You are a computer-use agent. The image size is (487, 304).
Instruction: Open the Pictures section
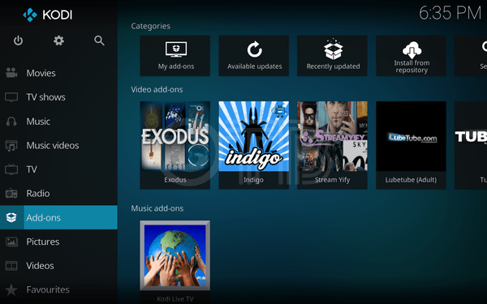(x=58, y=242)
